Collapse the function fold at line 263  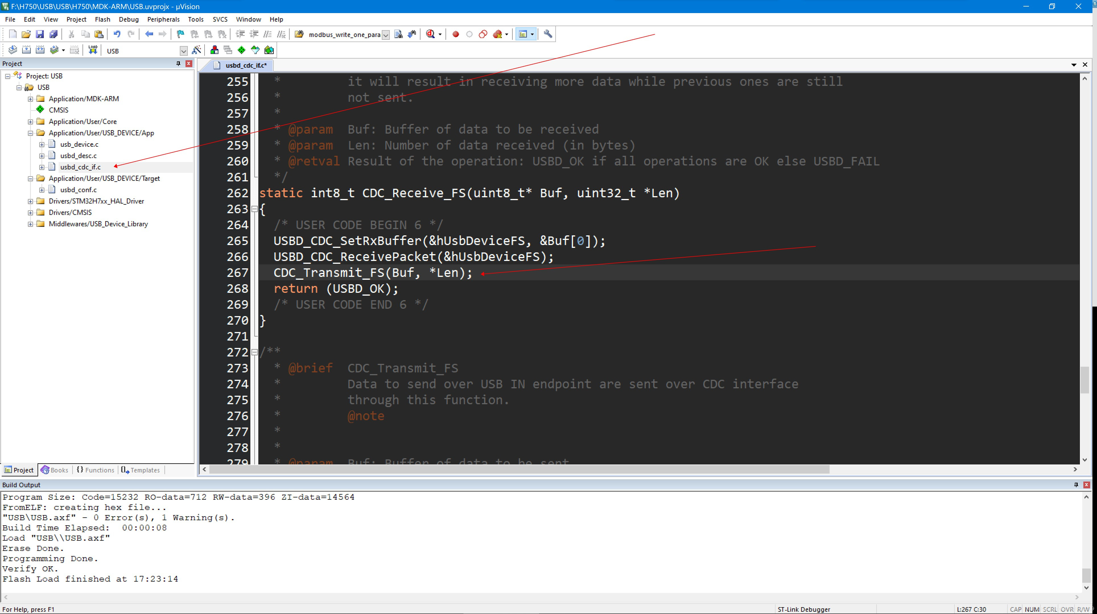point(254,209)
